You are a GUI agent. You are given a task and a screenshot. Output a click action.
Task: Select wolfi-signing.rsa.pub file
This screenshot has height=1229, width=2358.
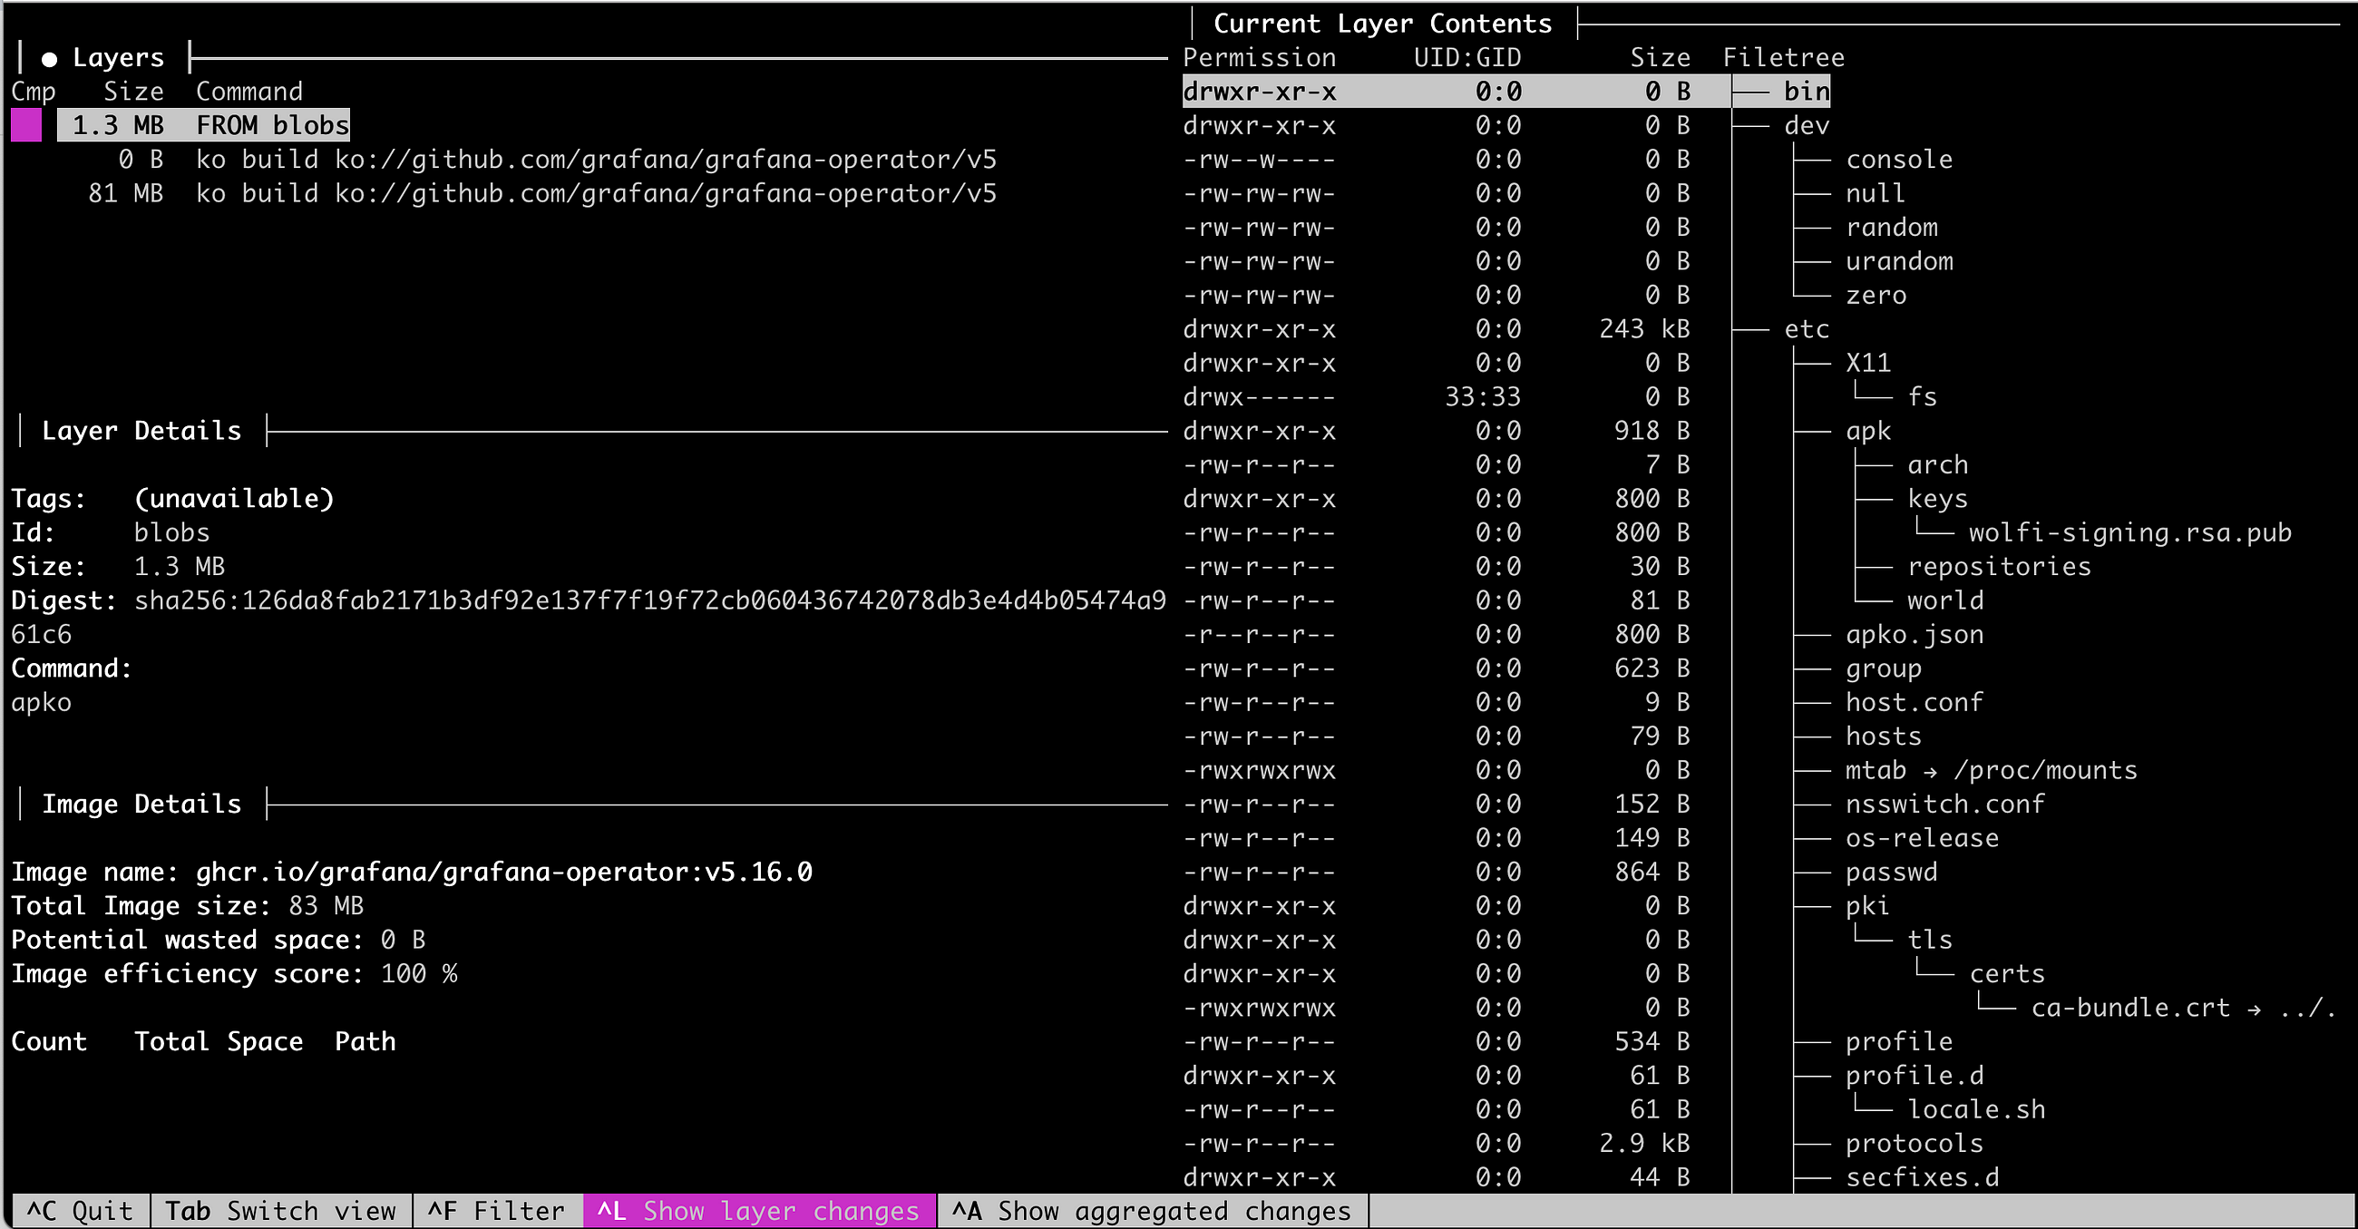point(2130,532)
